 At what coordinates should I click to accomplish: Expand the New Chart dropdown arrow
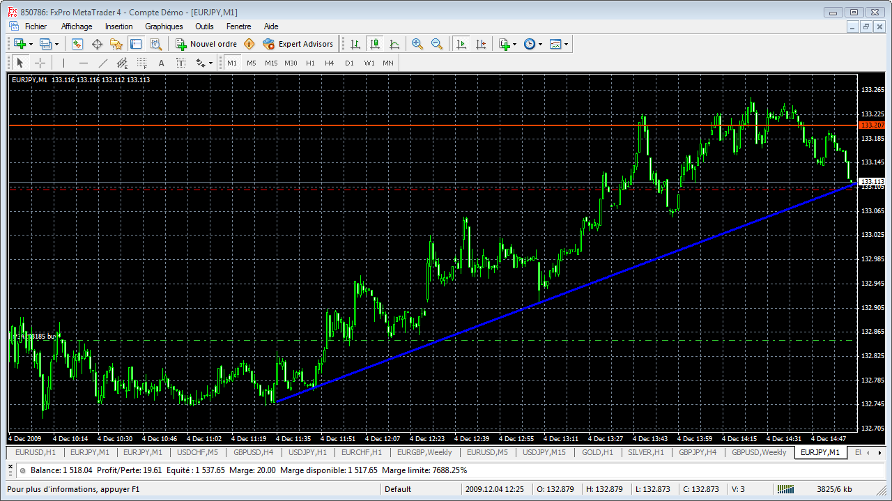click(x=31, y=44)
